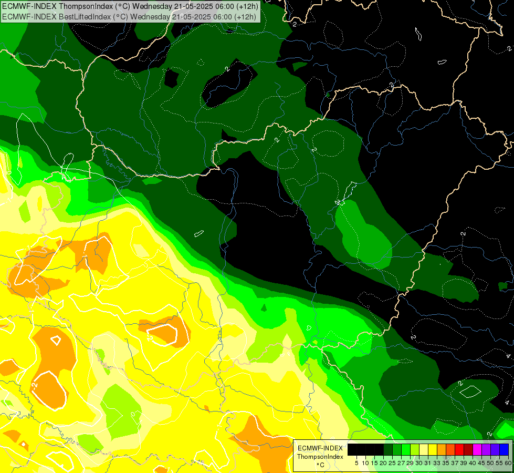Click the BestLiftedIndex title line at top

pyautogui.click(x=129, y=17)
